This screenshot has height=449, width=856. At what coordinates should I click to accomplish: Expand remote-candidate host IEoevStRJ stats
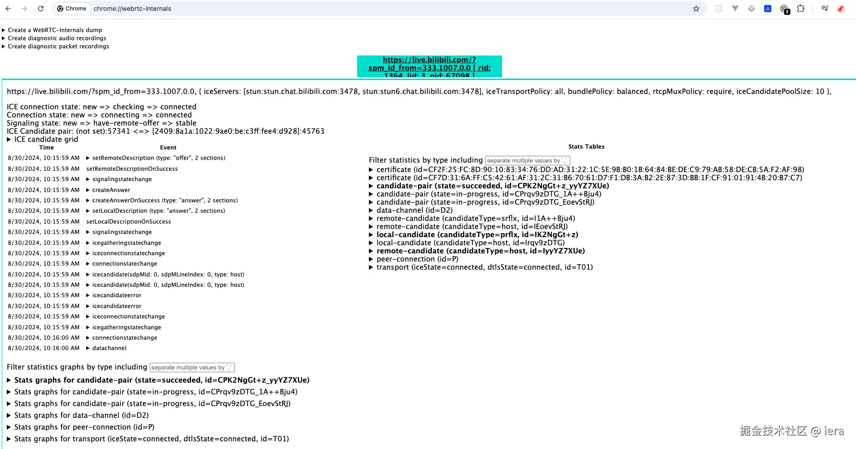[469, 227]
